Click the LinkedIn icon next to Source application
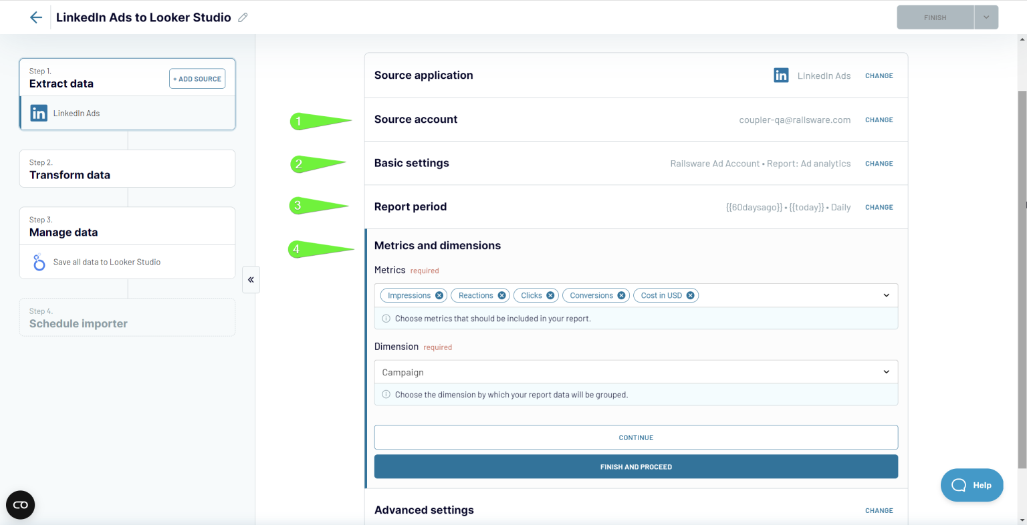This screenshot has width=1027, height=525. pos(781,75)
